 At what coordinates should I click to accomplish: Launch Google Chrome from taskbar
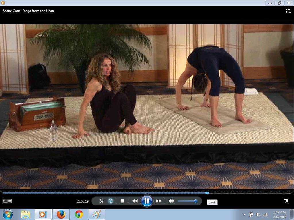click(x=79, y=214)
